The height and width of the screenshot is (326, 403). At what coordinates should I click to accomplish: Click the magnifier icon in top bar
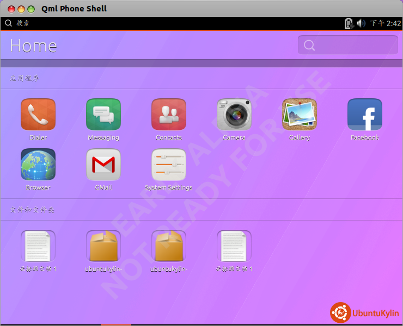8,23
